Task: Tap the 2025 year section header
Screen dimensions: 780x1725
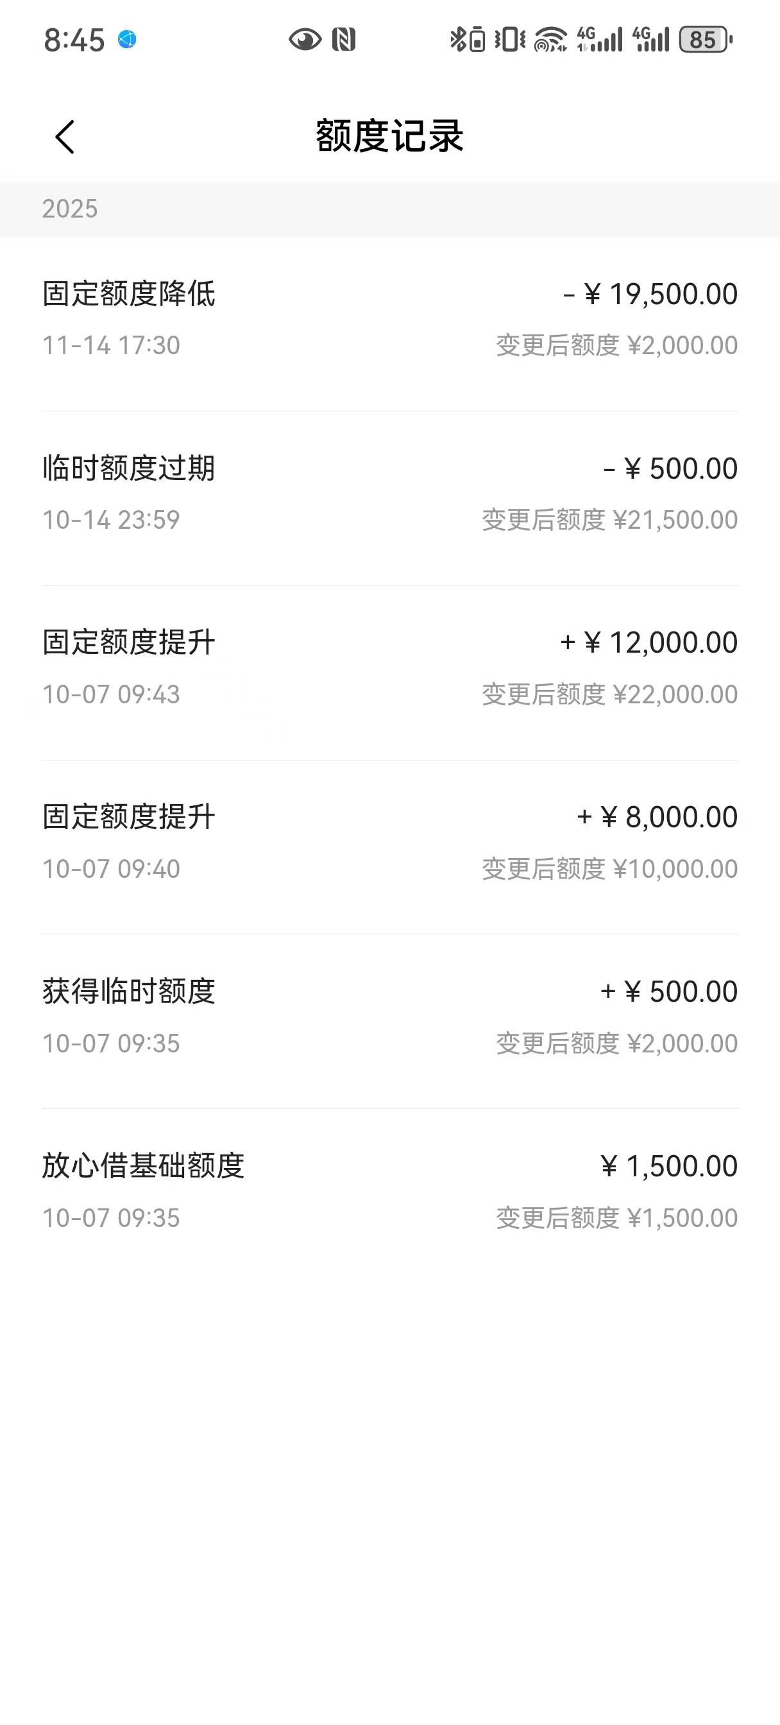Action: pos(70,209)
